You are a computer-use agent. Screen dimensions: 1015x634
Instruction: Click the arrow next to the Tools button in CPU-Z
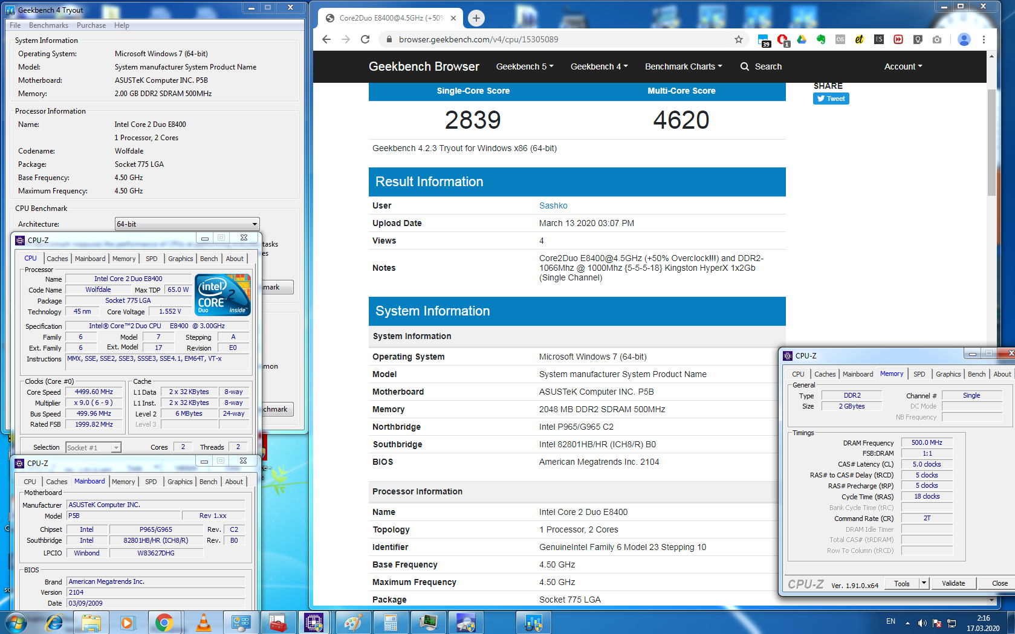pos(924,583)
